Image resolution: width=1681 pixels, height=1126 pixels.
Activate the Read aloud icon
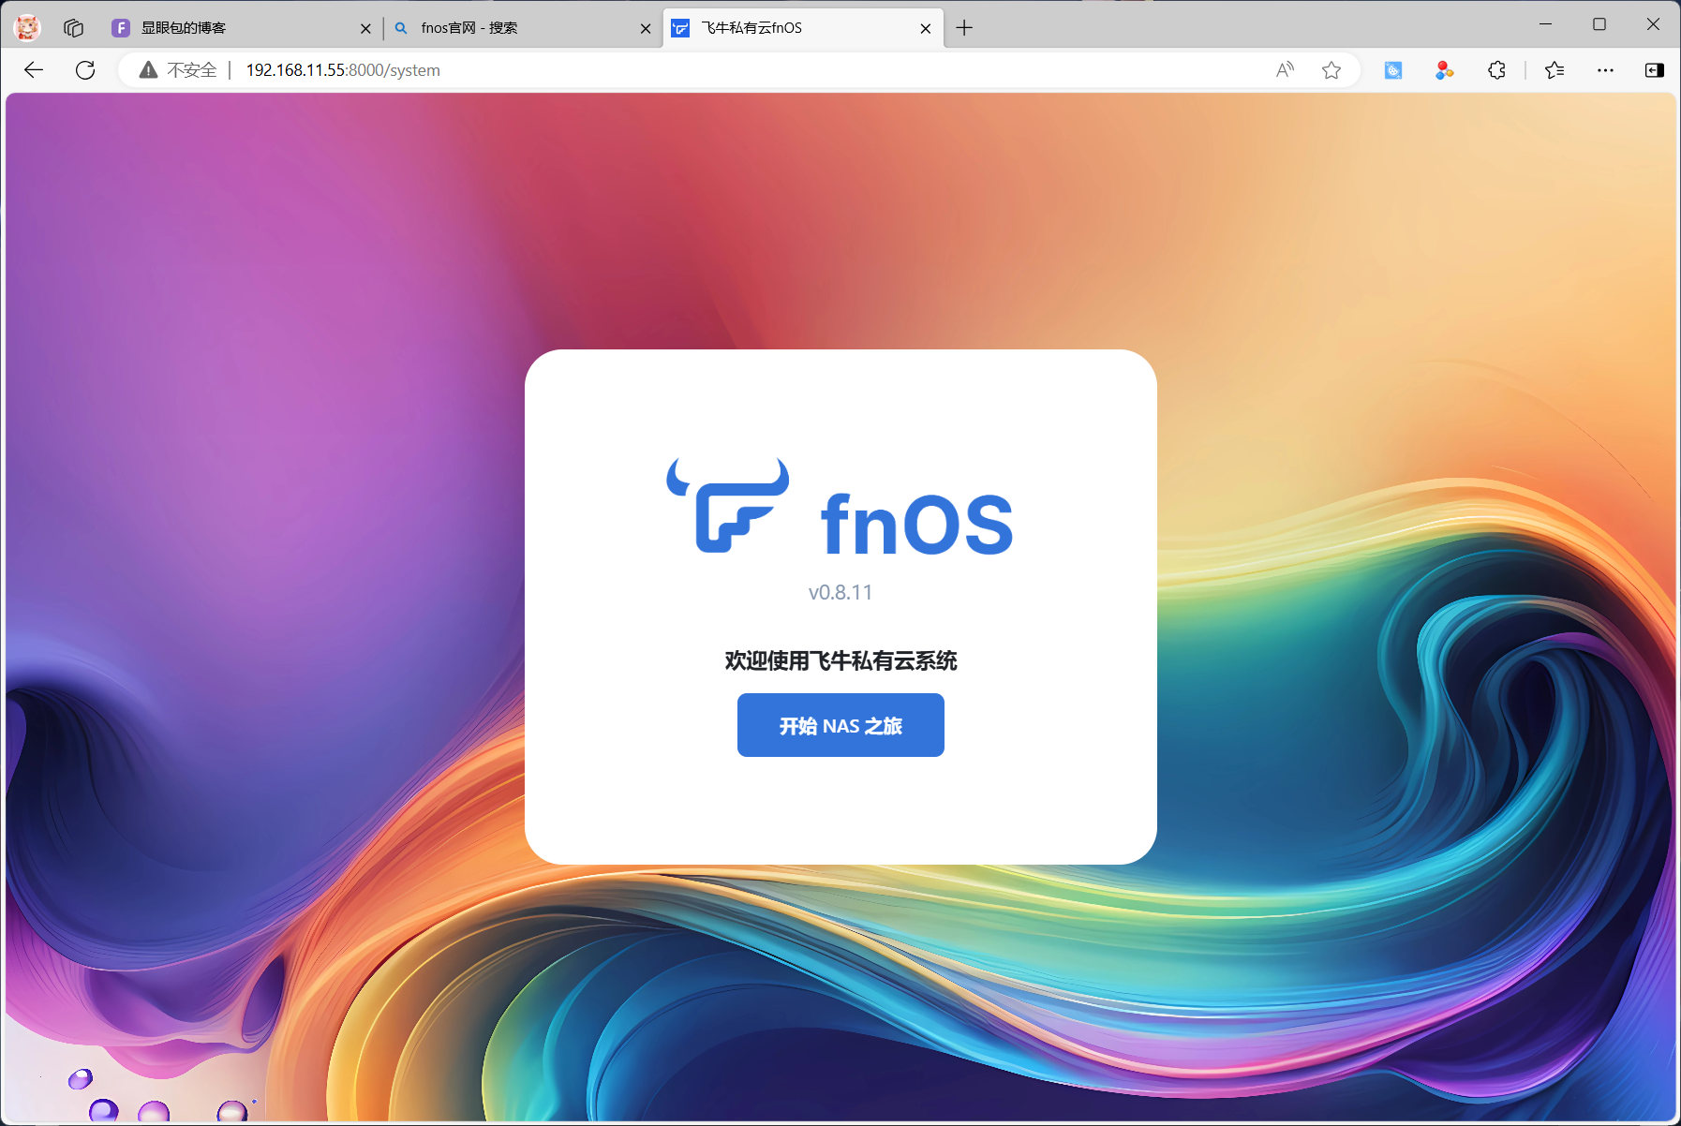pos(1285,70)
